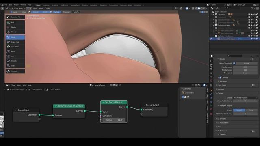This screenshot has width=260, height=146.
Task: Open the Curves Shape Rounded Ribbons dropdown
Action: point(245,98)
